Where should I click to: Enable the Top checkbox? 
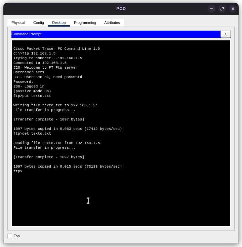coord(10,236)
